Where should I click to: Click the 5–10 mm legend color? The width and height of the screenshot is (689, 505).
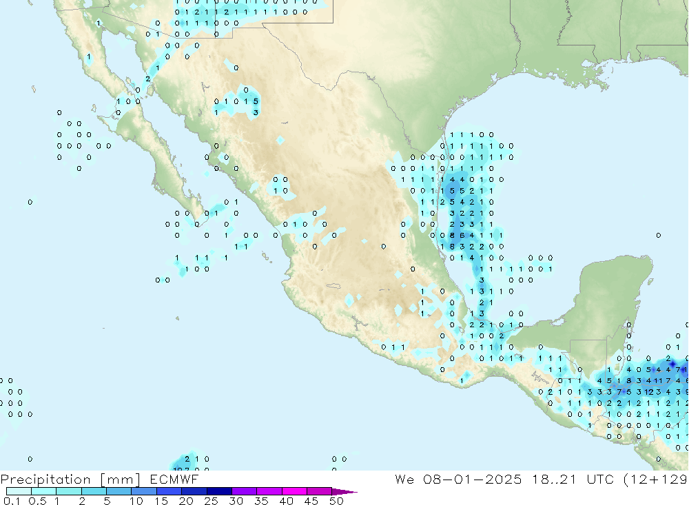pyautogui.click(x=119, y=492)
